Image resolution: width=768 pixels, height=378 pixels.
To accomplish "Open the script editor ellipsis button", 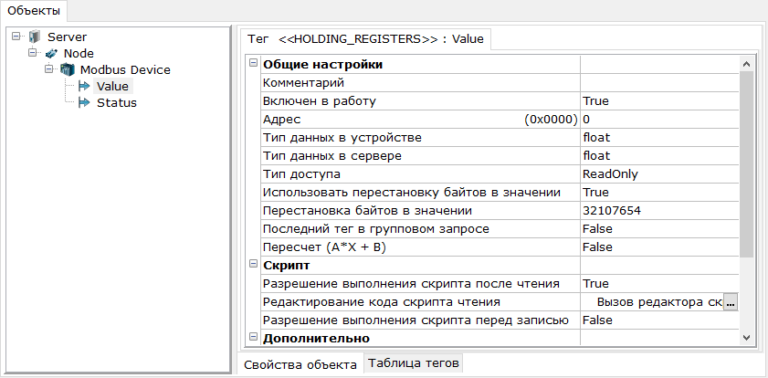I will pyautogui.click(x=731, y=302).
